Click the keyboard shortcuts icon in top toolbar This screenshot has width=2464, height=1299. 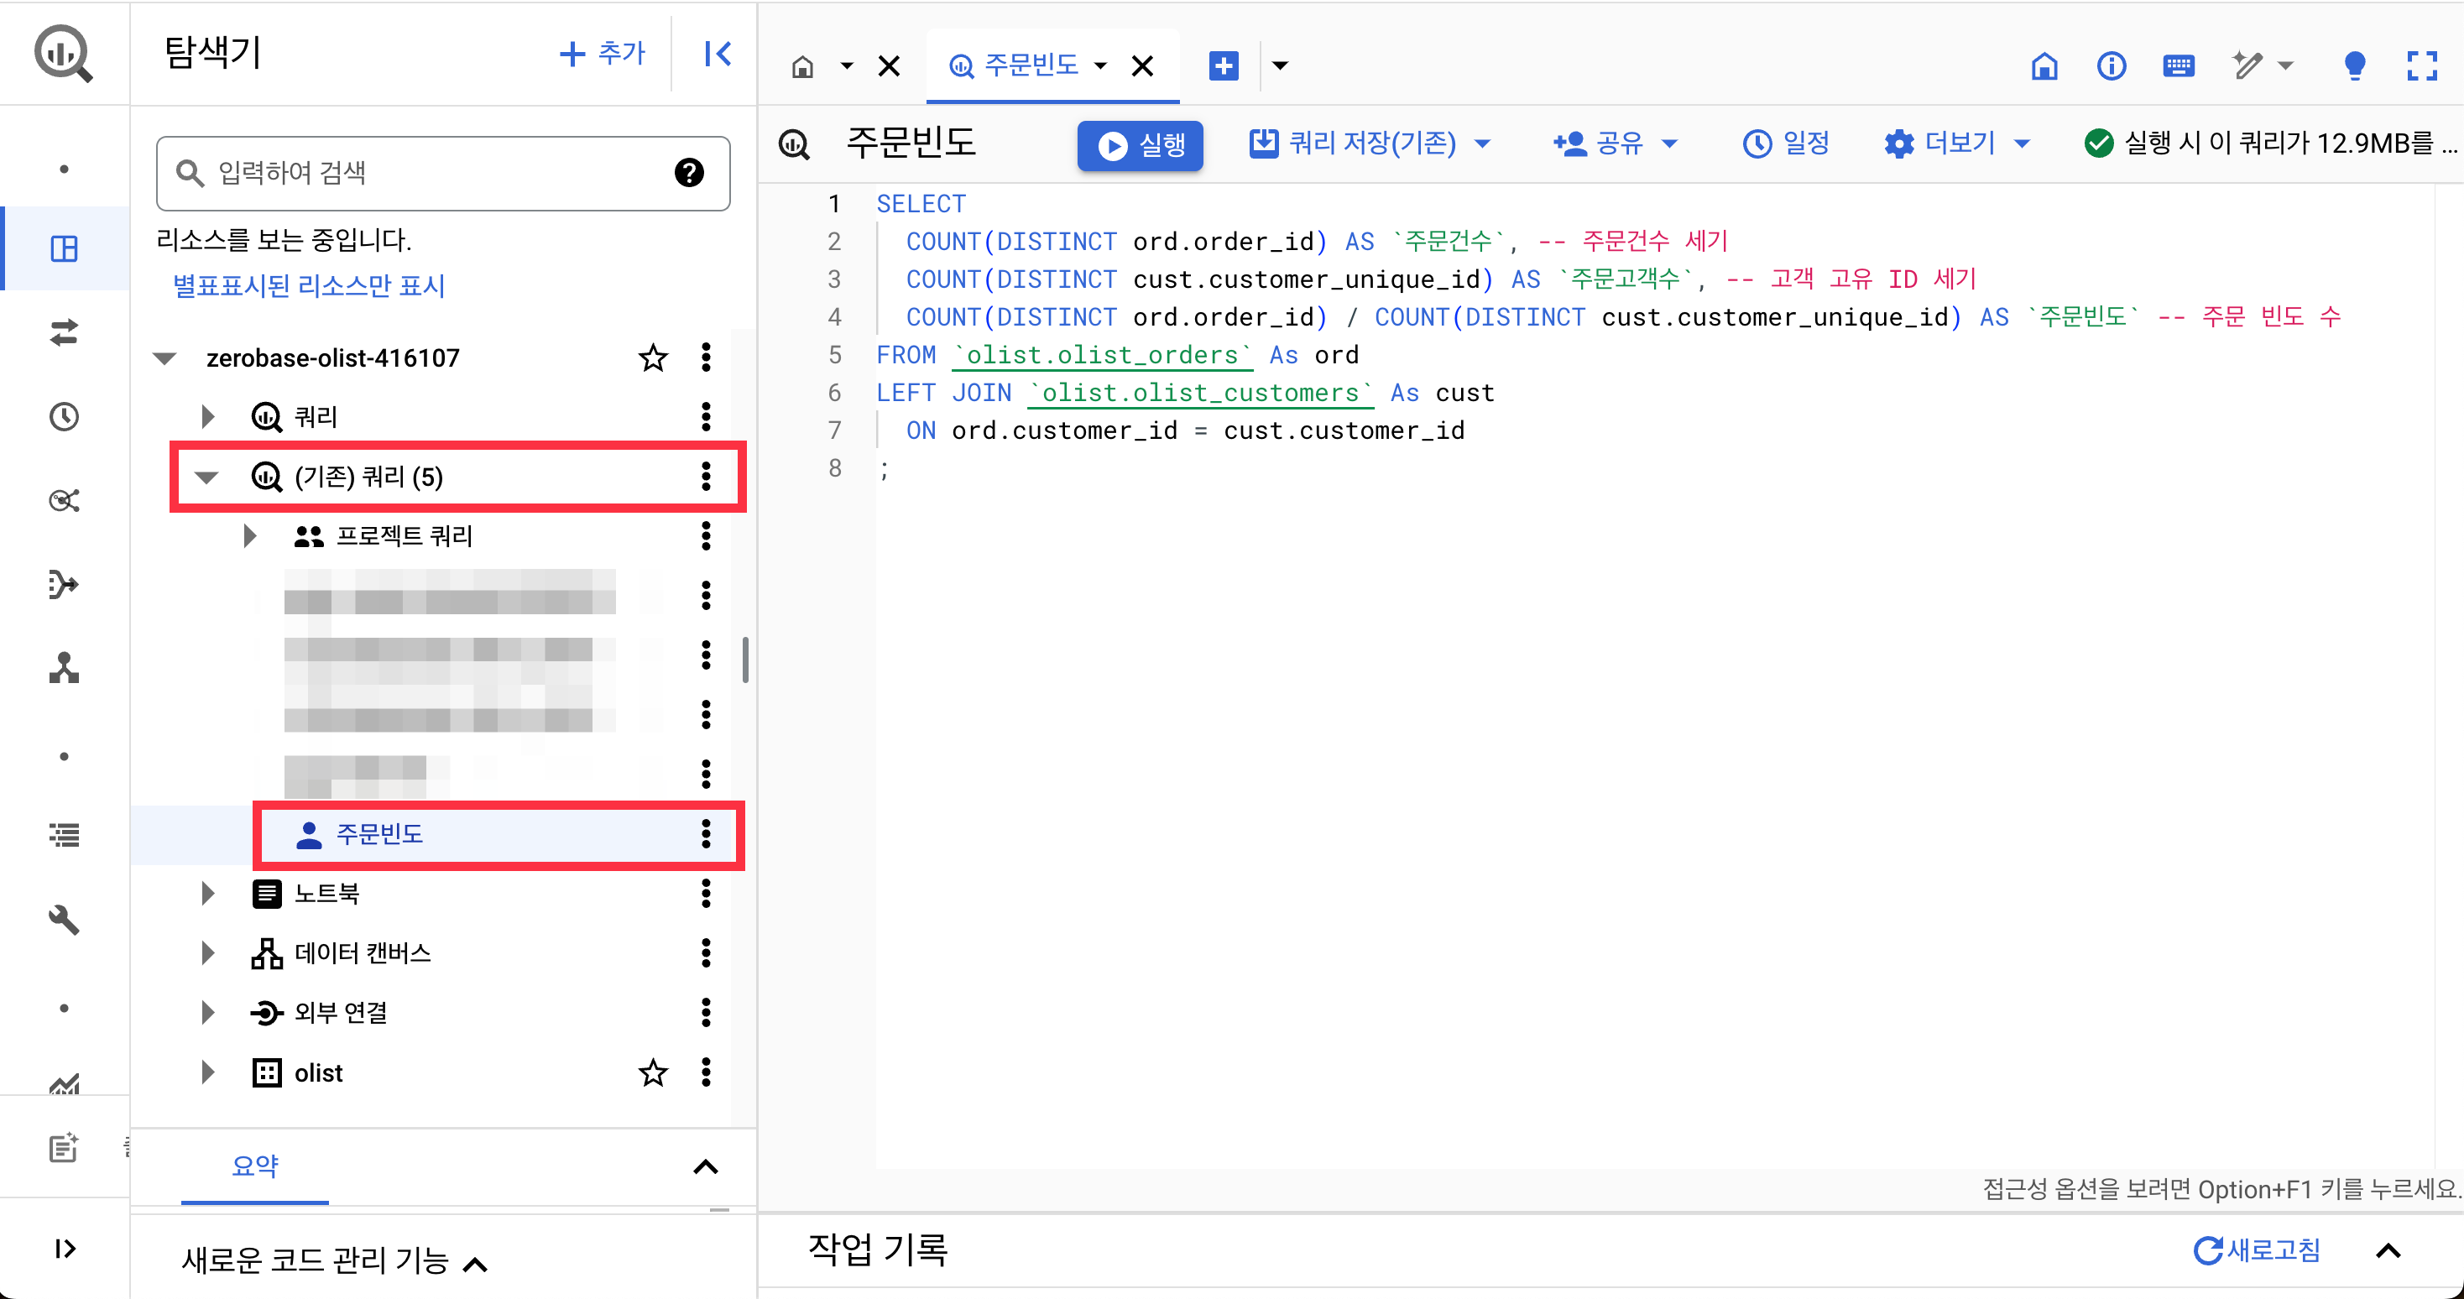tap(2178, 66)
